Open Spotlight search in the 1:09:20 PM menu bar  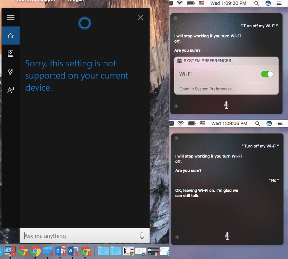pyautogui.click(x=256, y=3)
